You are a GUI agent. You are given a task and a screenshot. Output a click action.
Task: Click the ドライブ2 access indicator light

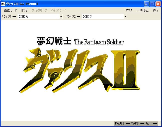(x=78, y=17)
